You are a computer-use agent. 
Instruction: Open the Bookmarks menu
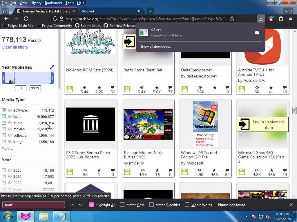53,3
